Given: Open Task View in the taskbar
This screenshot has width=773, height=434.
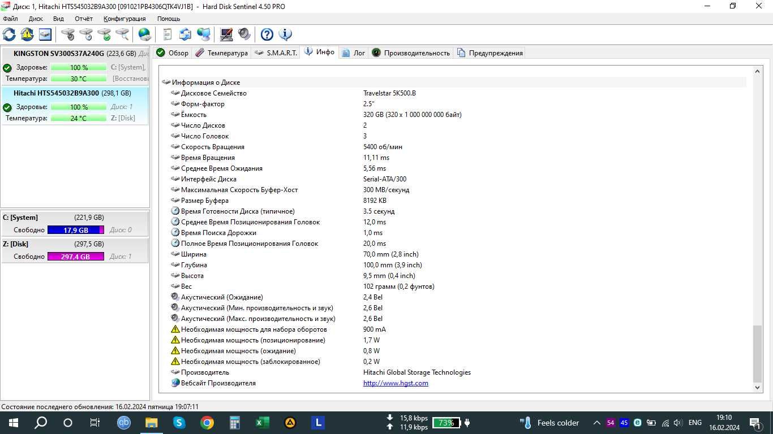Looking at the screenshot, I should [95, 423].
